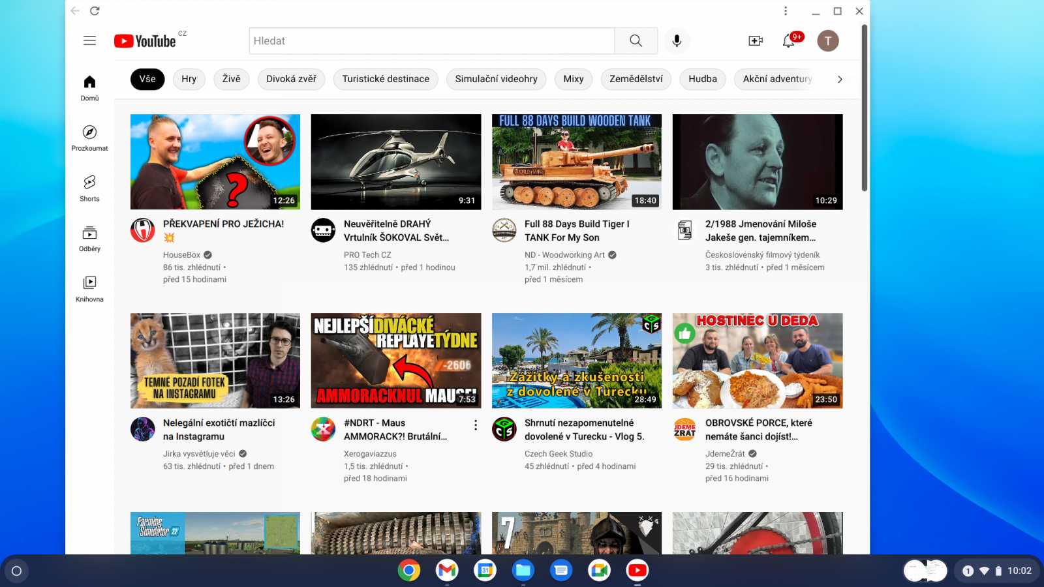Open Czech Geek Studio channel avatar
This screenshot has width=1044, height=587.
(x=504, y=429)
